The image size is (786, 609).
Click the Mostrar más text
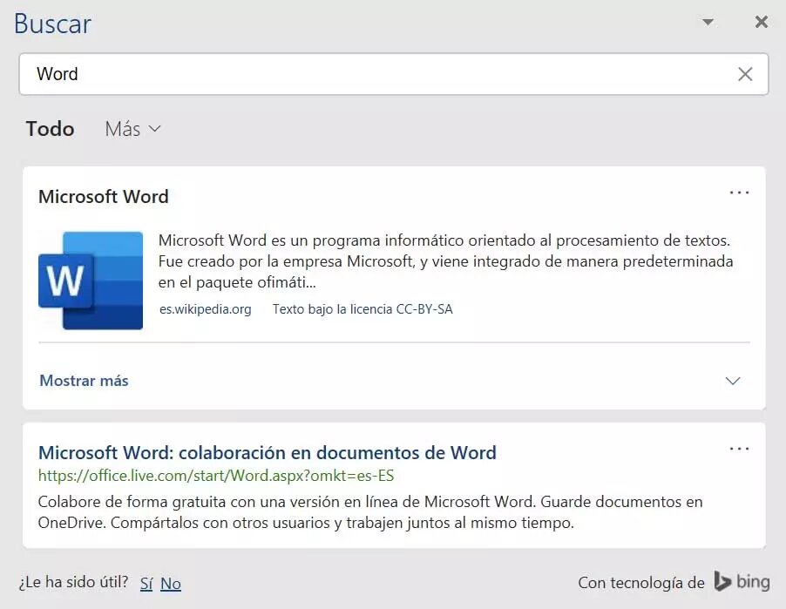click(84, 381)
